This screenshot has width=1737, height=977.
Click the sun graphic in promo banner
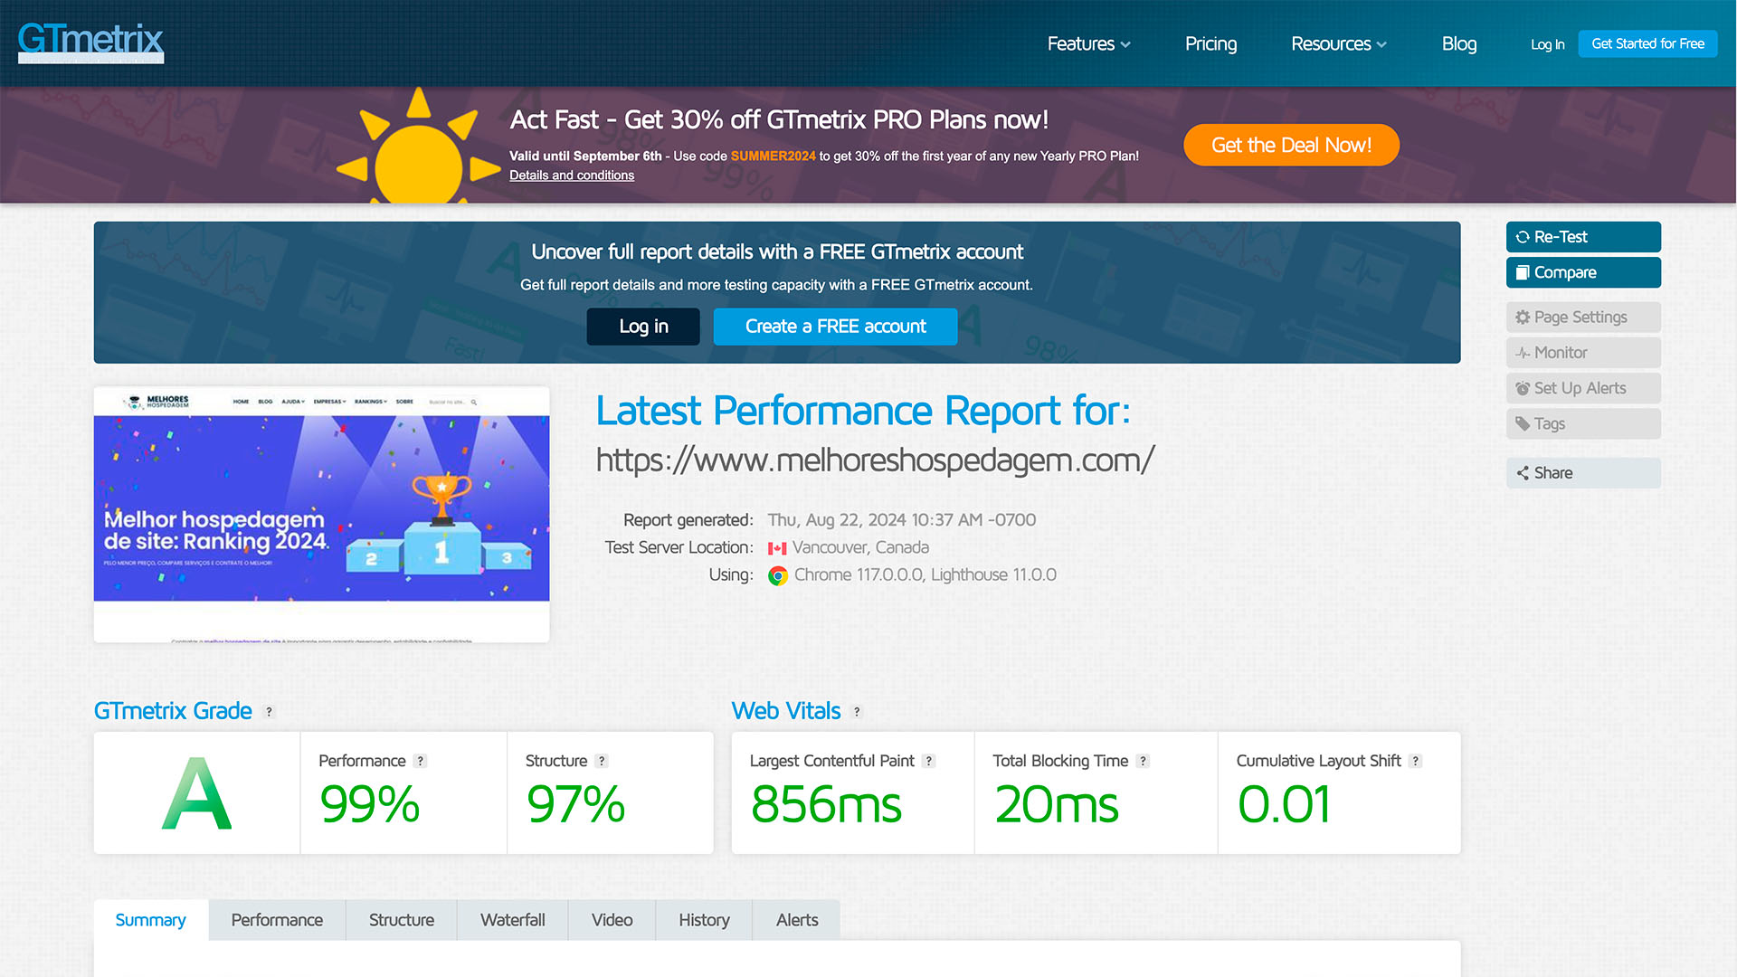pos(418,147)
